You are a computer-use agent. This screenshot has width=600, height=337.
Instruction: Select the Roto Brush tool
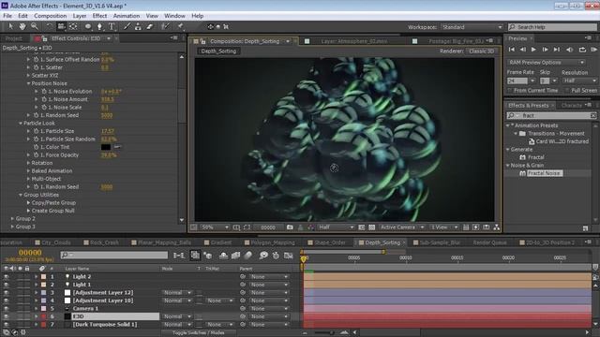pyautogui.click(x=165, y=26)
